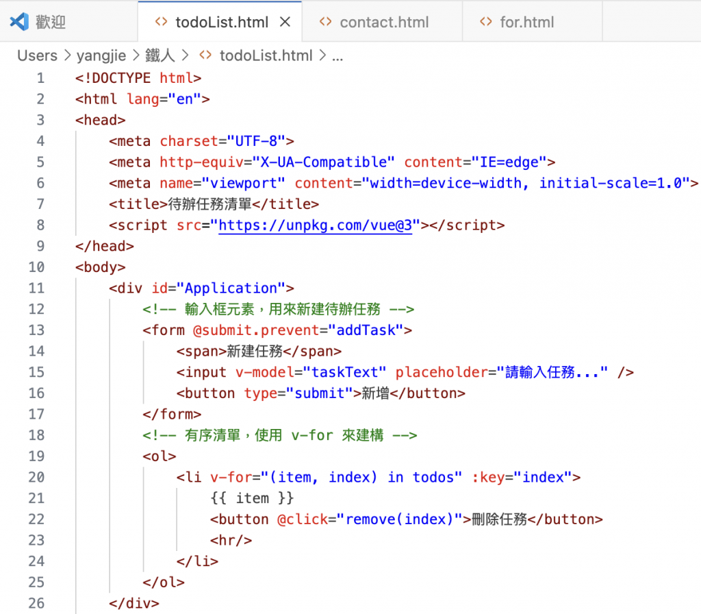
Task: Select yangjie in the breadcrumb path
Action: (x=101, y=56)
